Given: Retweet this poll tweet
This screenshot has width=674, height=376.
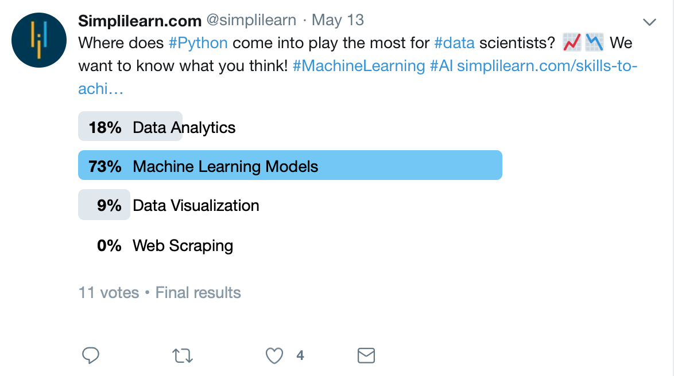Looking at the screenshot, I should [183, 355].
